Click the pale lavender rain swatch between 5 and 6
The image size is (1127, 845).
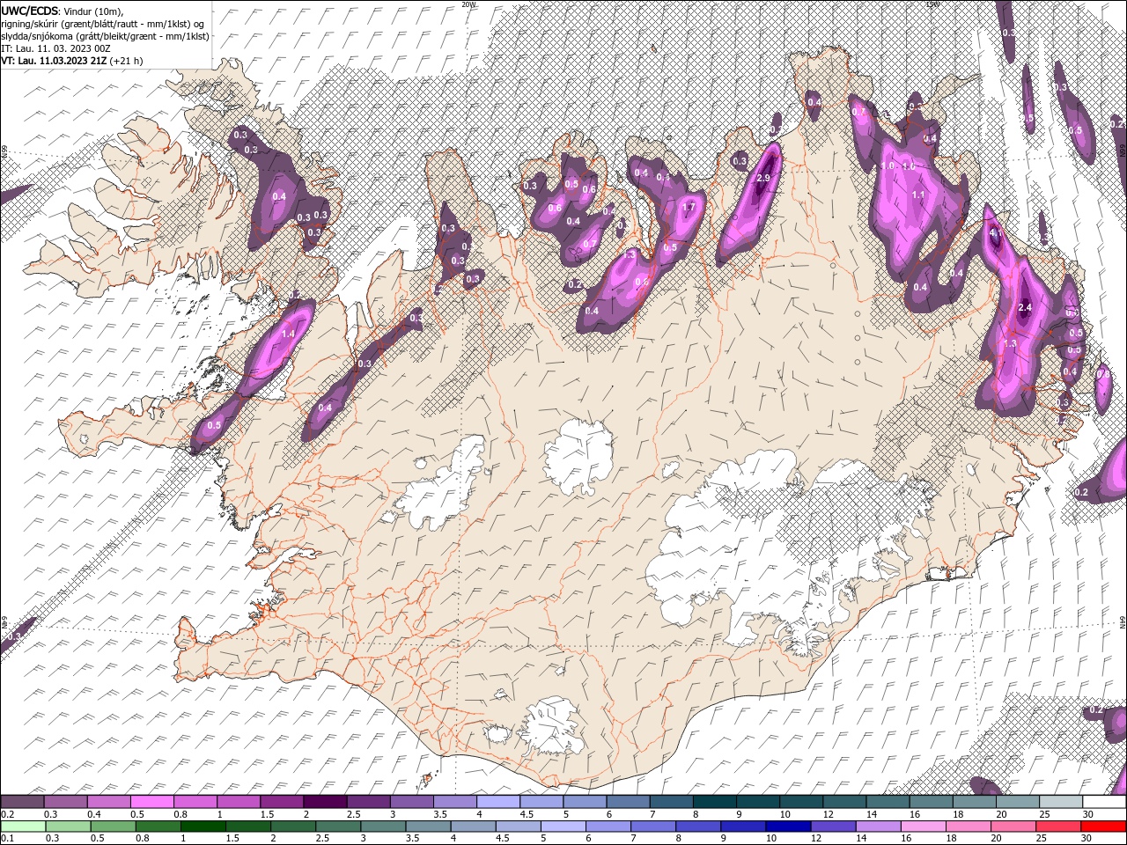click(563, 827)
